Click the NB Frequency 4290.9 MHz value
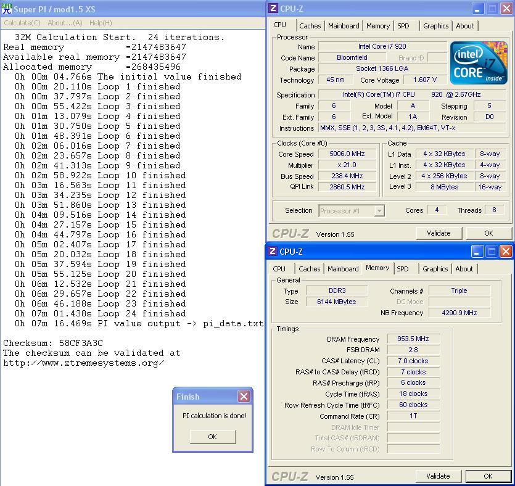Screen dimensions: 515x486 pyautogui.click(x=459, y=313)
